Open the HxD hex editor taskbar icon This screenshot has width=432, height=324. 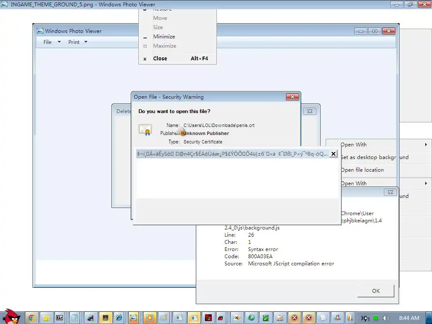pyautogui.click(x=237, y=318)
